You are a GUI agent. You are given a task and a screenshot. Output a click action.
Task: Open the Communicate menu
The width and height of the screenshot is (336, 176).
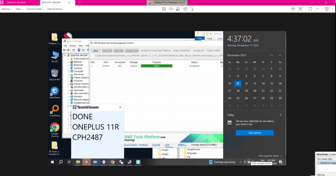[35, 9]
